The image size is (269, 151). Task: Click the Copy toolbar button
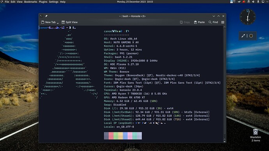pos(184,22)
